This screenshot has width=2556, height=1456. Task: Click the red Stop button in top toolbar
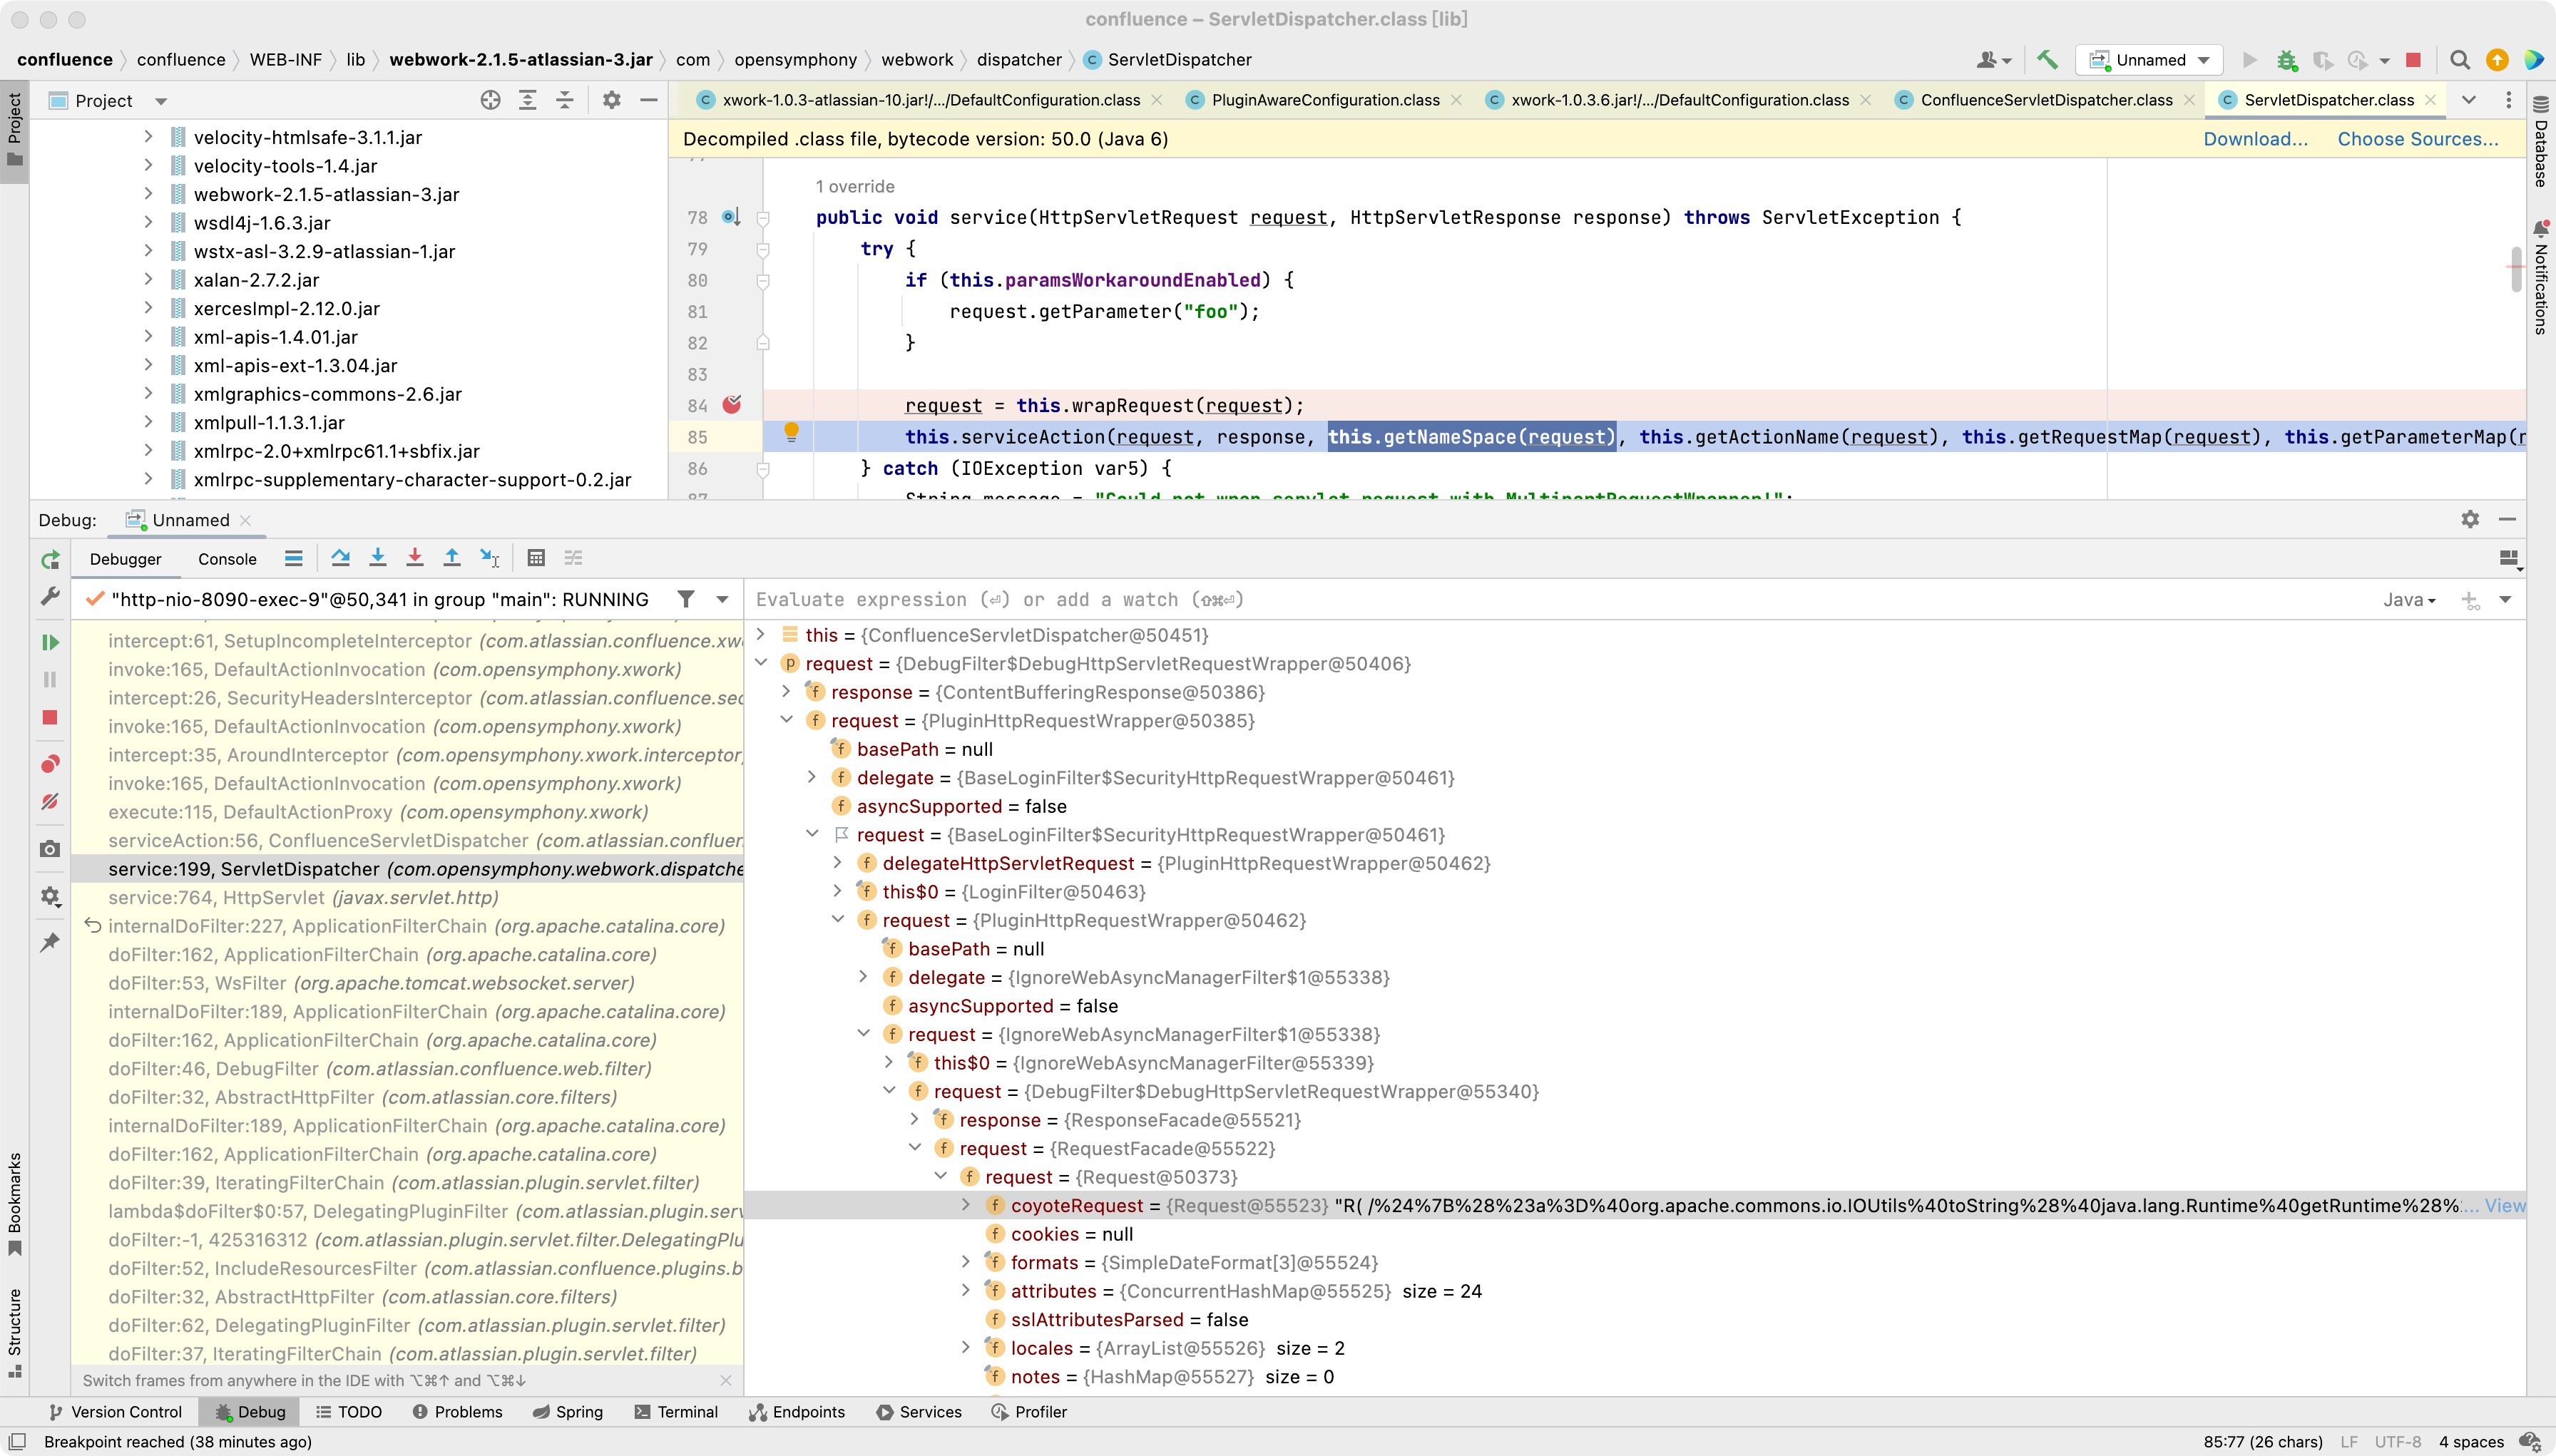(x=2413, y=60)
